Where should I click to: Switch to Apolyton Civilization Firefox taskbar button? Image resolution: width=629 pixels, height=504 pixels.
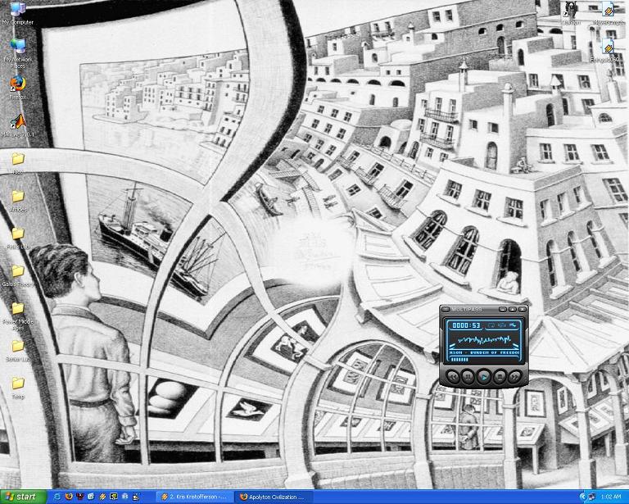275,497
